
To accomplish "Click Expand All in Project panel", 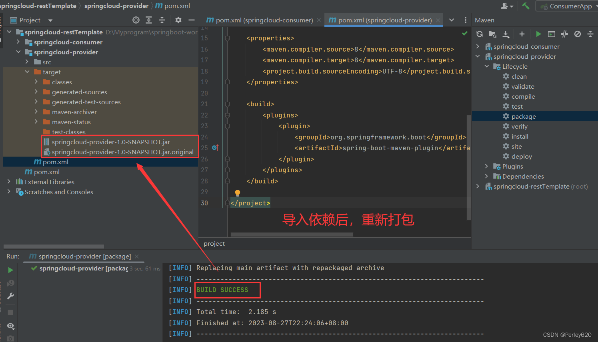I will [149, 20].
